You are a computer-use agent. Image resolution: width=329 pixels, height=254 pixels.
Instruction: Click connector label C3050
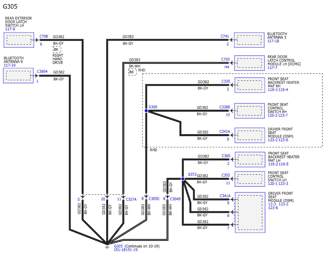[x=154, y=199]
